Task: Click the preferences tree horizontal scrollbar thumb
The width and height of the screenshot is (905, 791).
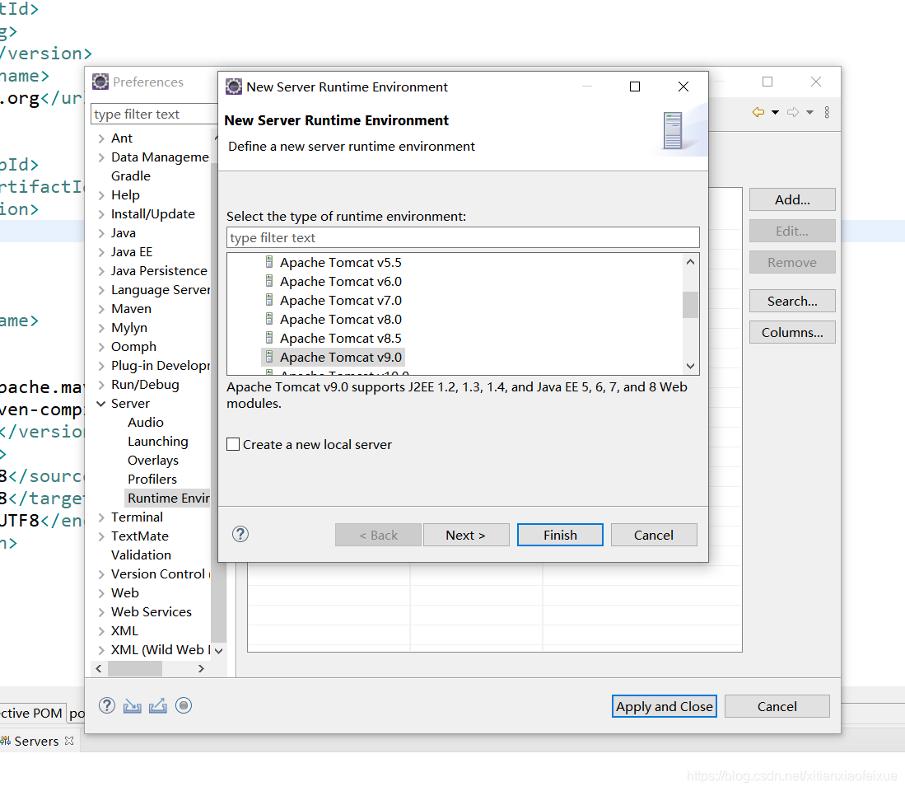Action: [x=134, y=668]
